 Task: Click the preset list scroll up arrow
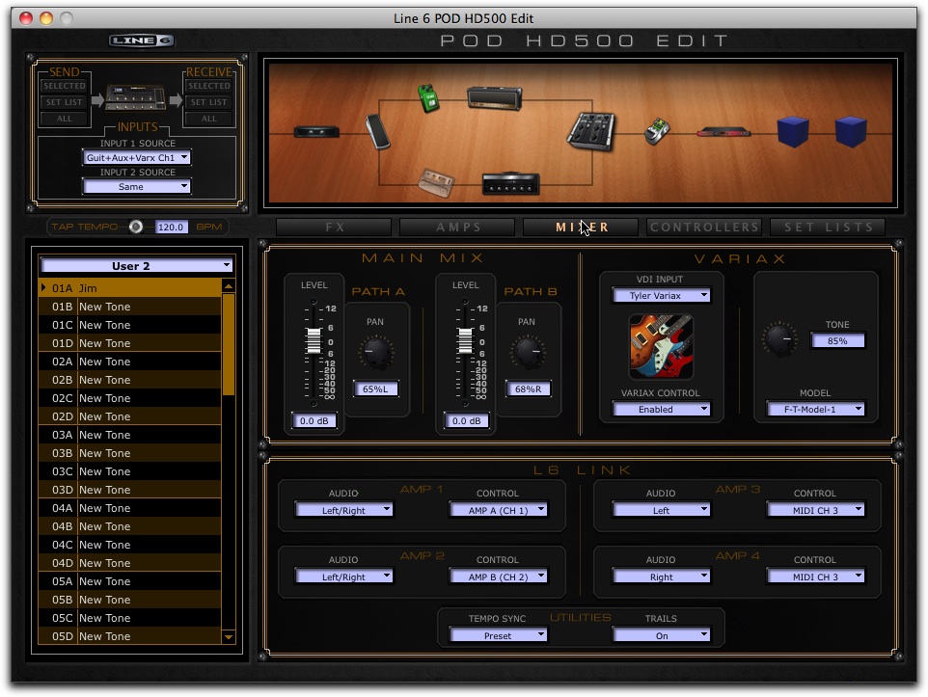click(229, 286)
